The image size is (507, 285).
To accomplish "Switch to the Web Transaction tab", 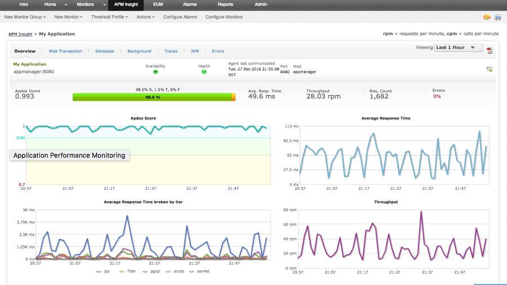I will point(65,51).
